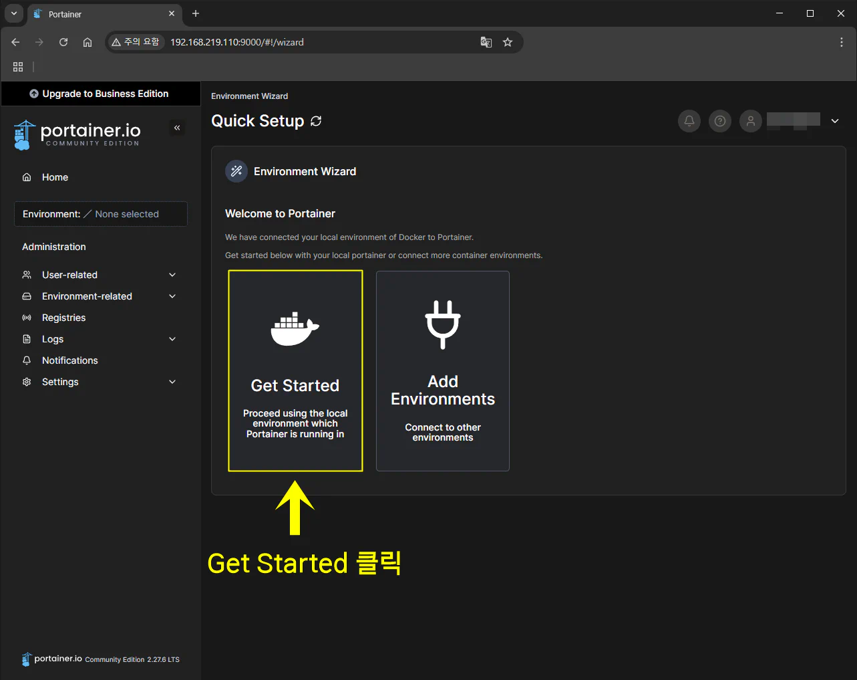This screenshot has width=857, height=680.
Task: Click the User-related sidebar label
Action: [x=69, y=275]
